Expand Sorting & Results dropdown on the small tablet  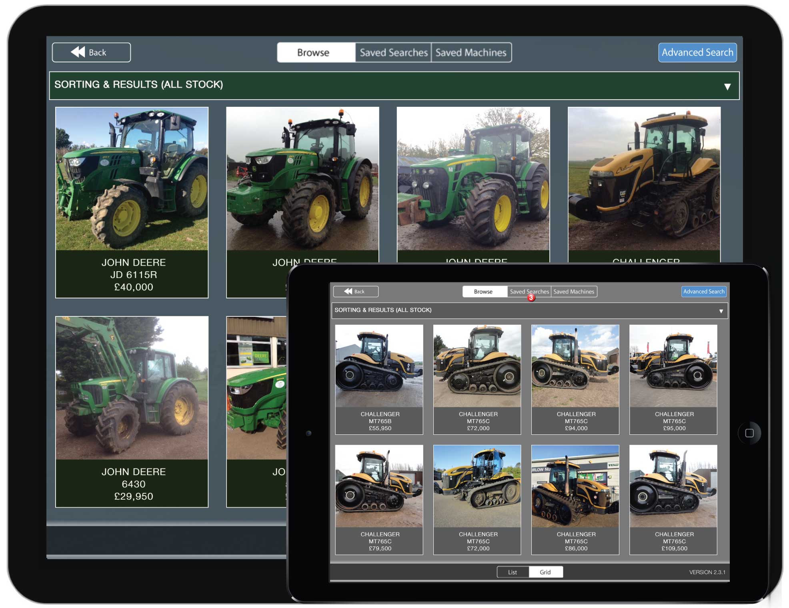[529, 311]
